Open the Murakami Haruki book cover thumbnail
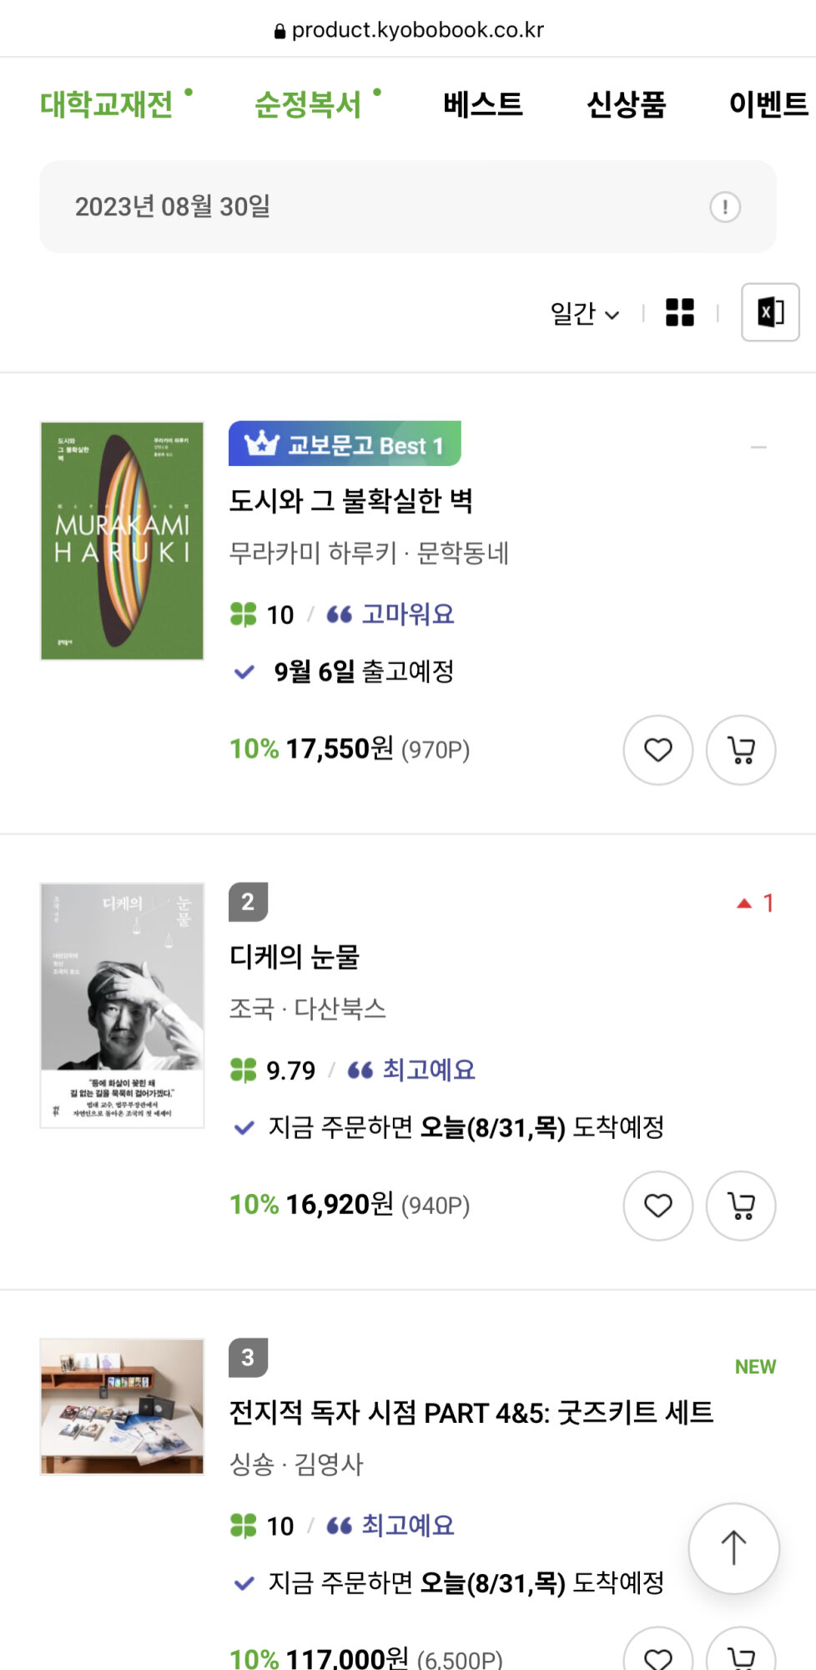Screen dimensions: 816x1670 [x=122, y=541]
